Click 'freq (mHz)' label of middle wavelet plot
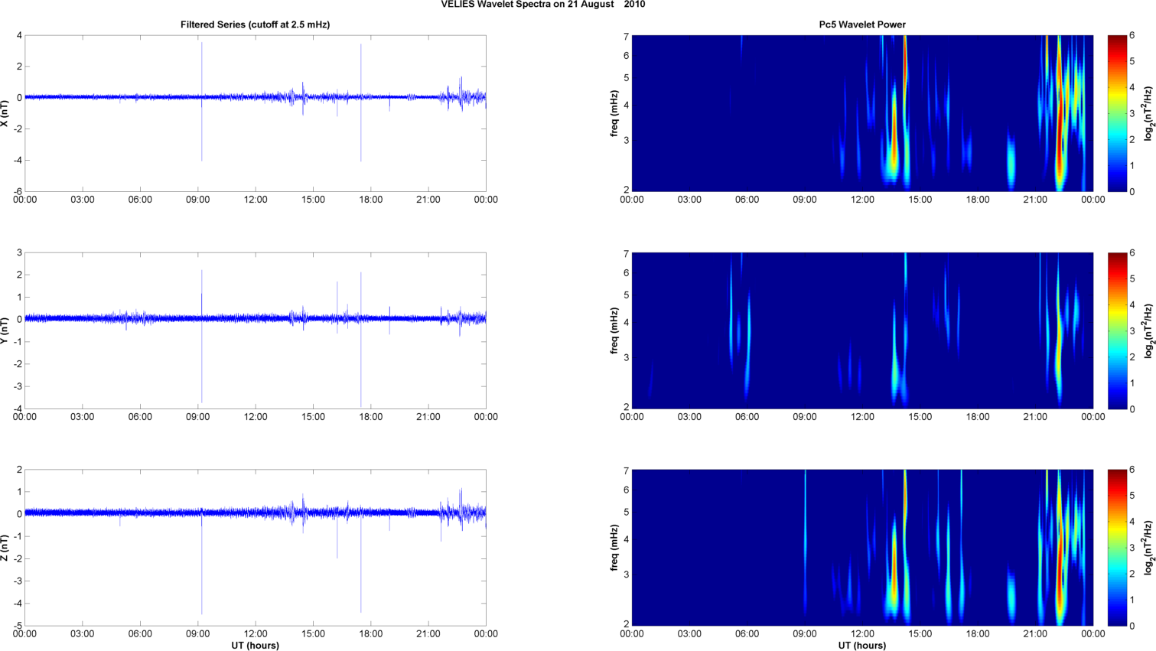The width and height of the screenshot is (1156, 651). [x=614, y=330]
